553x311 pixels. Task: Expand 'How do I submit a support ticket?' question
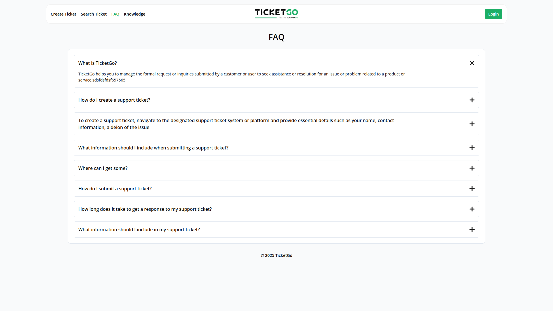click(115, 189)
